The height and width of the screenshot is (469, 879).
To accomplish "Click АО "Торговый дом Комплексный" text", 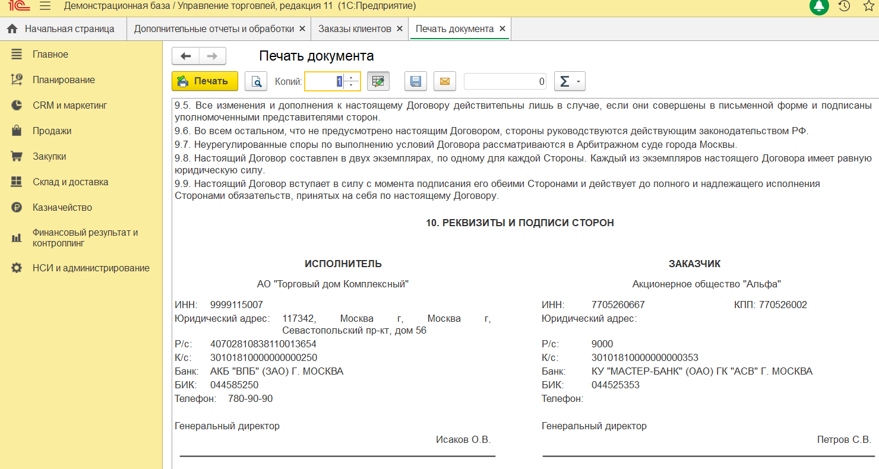I will (x=333, y=284).
